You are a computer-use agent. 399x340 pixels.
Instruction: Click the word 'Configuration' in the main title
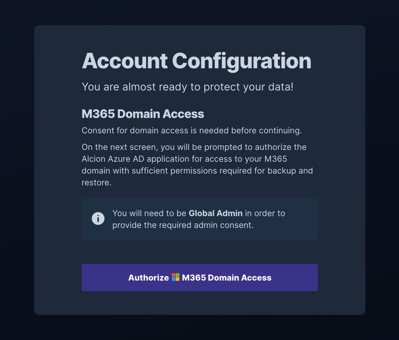242,61
